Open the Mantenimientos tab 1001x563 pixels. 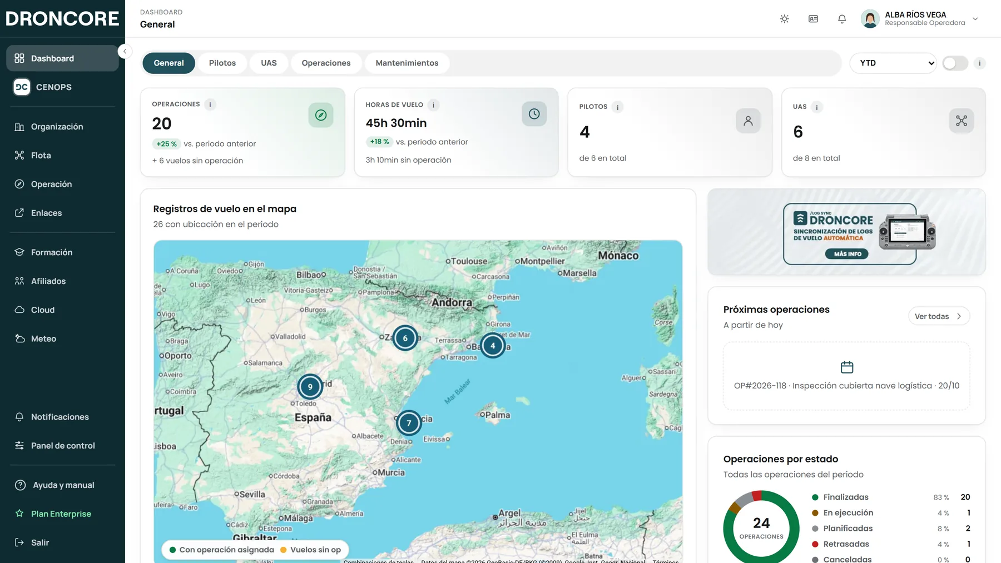[x=407, y=63]
